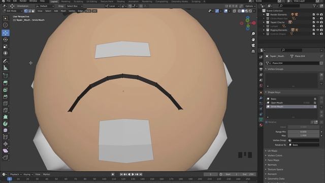Viewport: 325px width, 183px height.
Task: Activate the Scale tool
Action: (x=6, y=46)
